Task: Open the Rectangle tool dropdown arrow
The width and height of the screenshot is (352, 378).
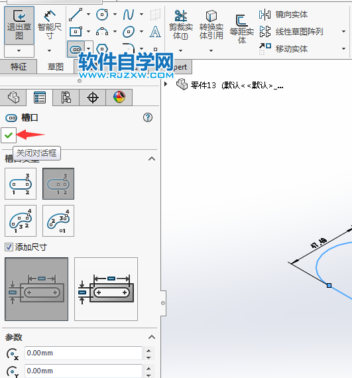Action: click(x=88, y=31)
